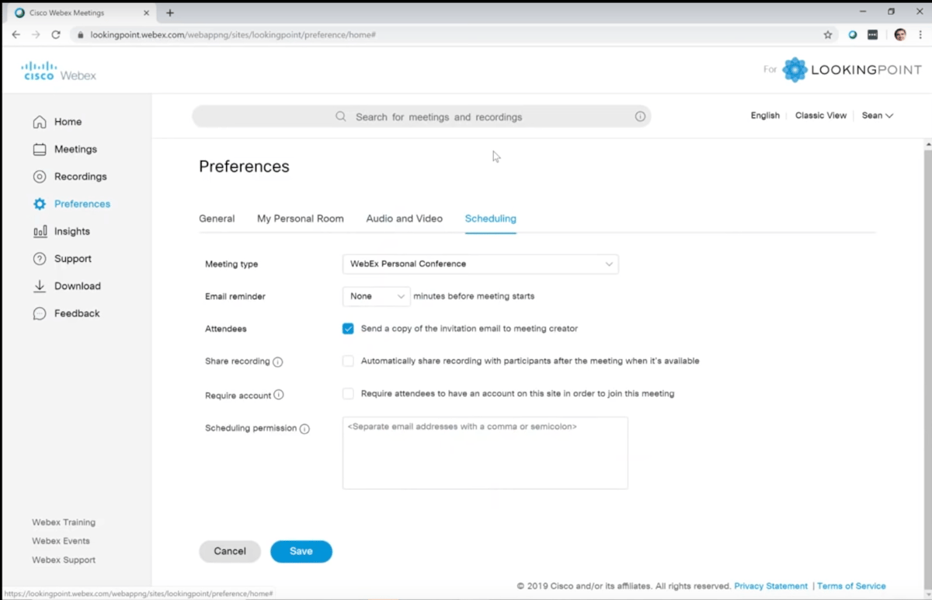The width and height of the screenshot is (932, 600).
Task: Uncheck sending invitation copy to meeting creator
Action: 348,328
